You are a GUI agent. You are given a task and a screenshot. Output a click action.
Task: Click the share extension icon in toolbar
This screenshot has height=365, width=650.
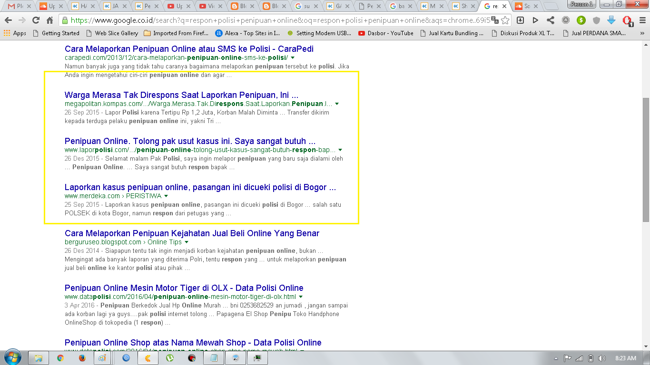tap(551, 20)
